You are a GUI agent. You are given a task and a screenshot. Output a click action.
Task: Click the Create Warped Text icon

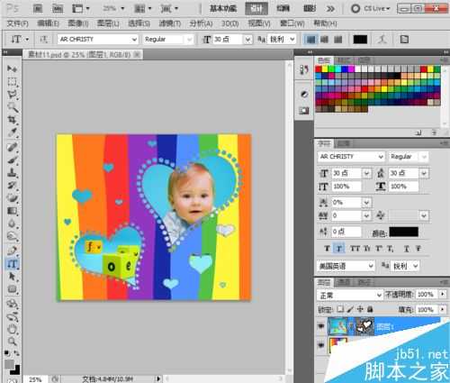[x=382, y=39]
